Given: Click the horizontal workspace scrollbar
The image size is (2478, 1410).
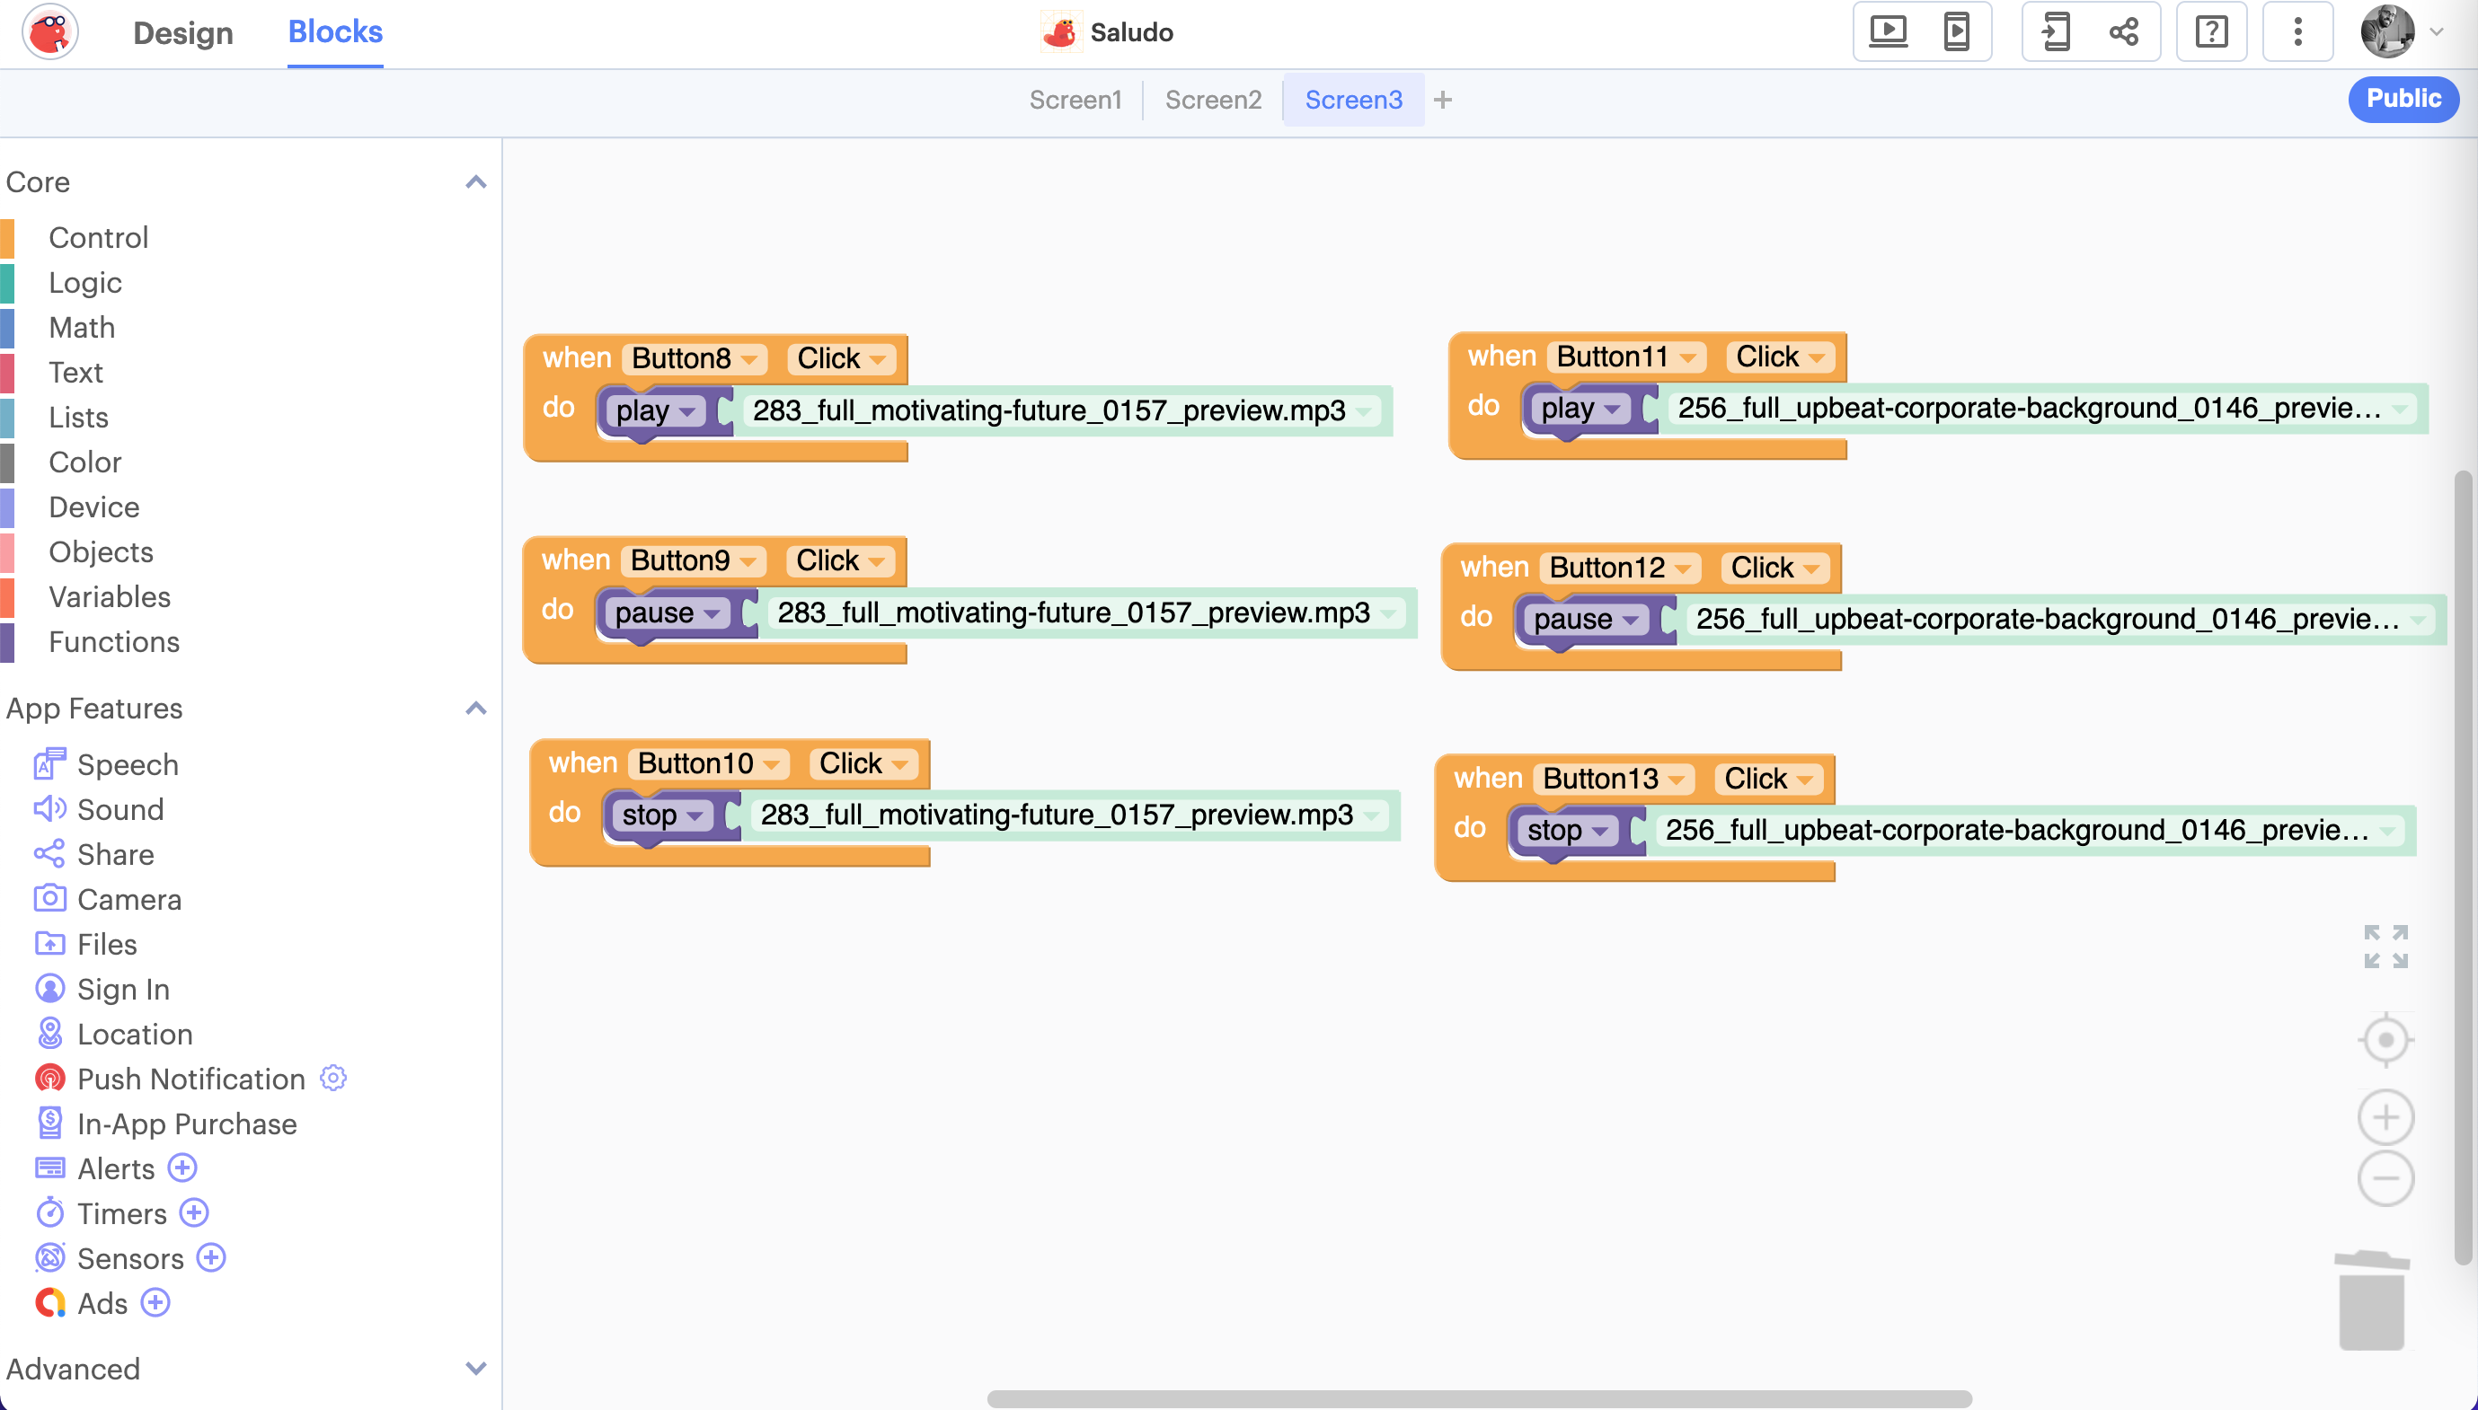Looking at the screenshot, I should [1478, 1398].
